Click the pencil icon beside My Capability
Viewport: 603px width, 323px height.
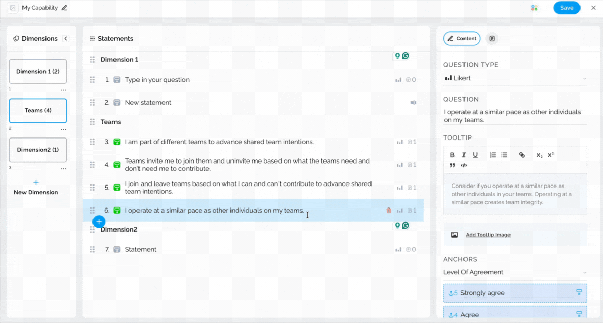coord(64,8)
